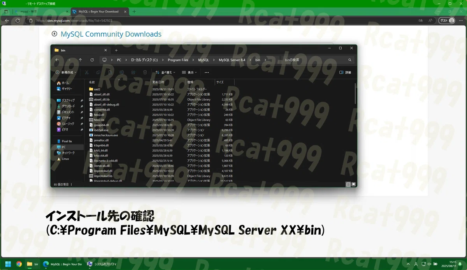Image resolution: width=467 pixels, height=270 pixels.
Task: Launch Chrome from the taskbar
Action: (x=19, y=264)
